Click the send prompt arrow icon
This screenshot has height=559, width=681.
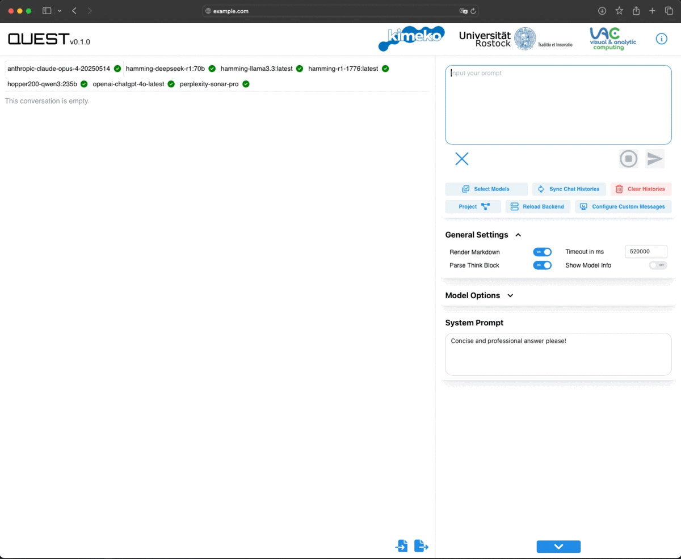pos(655,159)
